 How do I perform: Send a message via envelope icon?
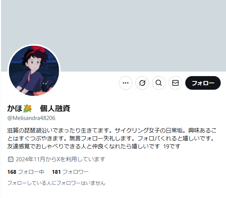click(x=175, y=83)
